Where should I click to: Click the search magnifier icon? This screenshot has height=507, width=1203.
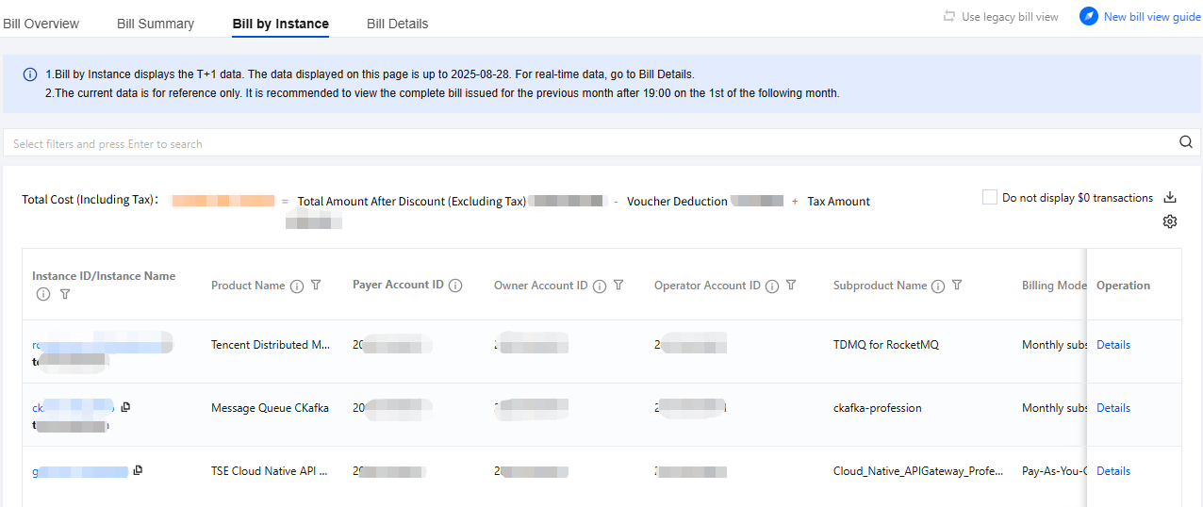pyautogui.click(x=1186, y=142)
